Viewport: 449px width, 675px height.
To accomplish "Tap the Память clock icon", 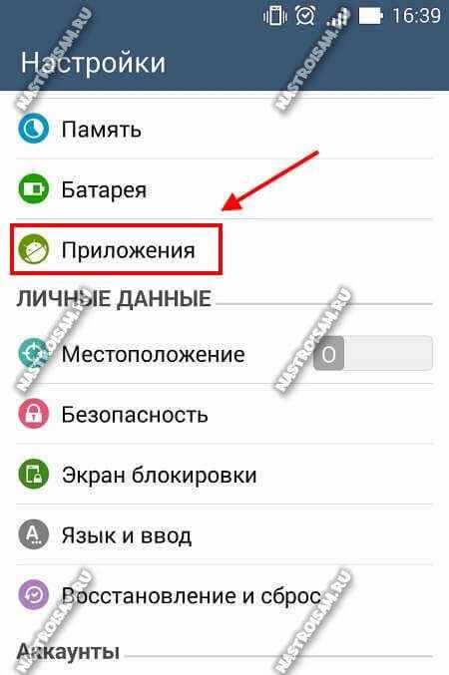I will click(33, 129).
